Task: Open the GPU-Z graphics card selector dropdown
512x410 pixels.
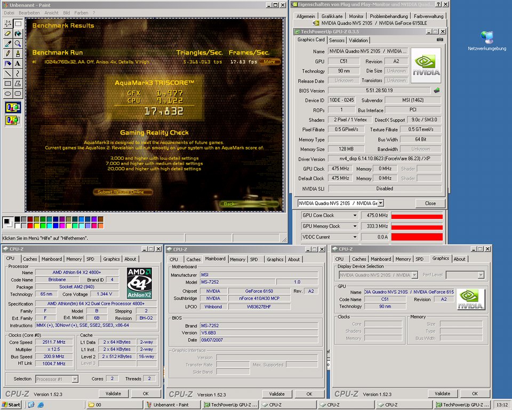Action: pyautogui.click(x=381, y=203)
